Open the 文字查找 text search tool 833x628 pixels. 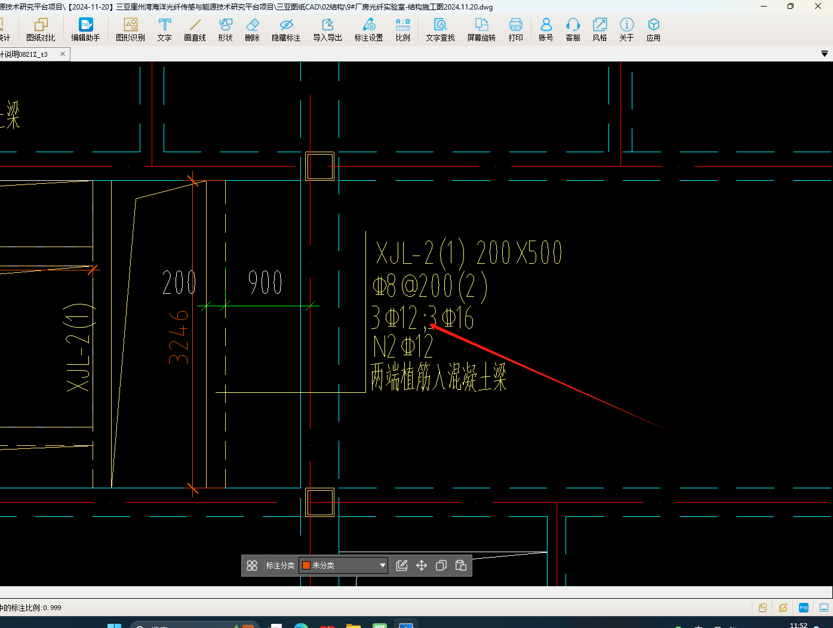[440, 29]
